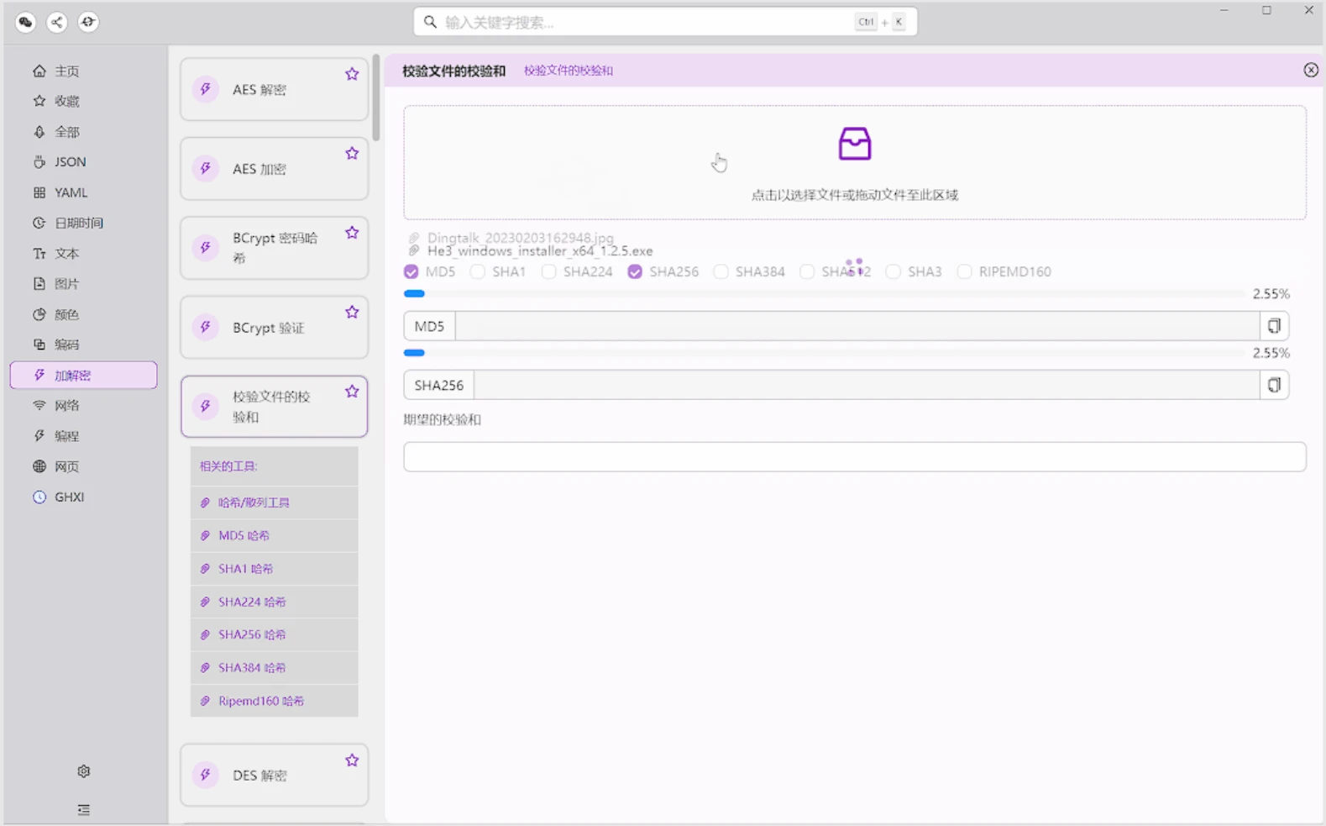Uncheck the MD5 checkbox
Image resolution: width=1326 pixels, height=826 pixels.
411,271
